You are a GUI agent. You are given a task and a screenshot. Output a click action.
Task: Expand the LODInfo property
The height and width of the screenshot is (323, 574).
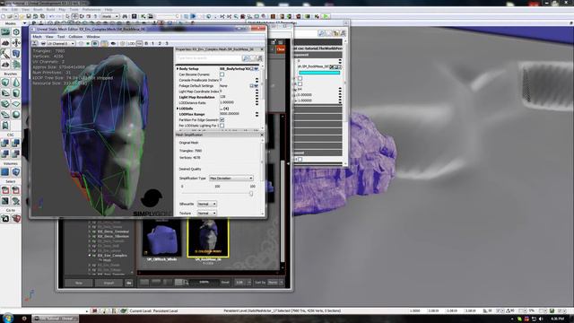pos(178,109)
